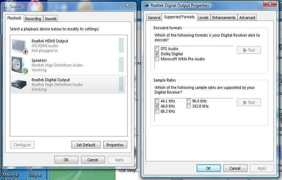
Task: Click the Realtek Digital Output Properties title icon
Action: (146, 5)
